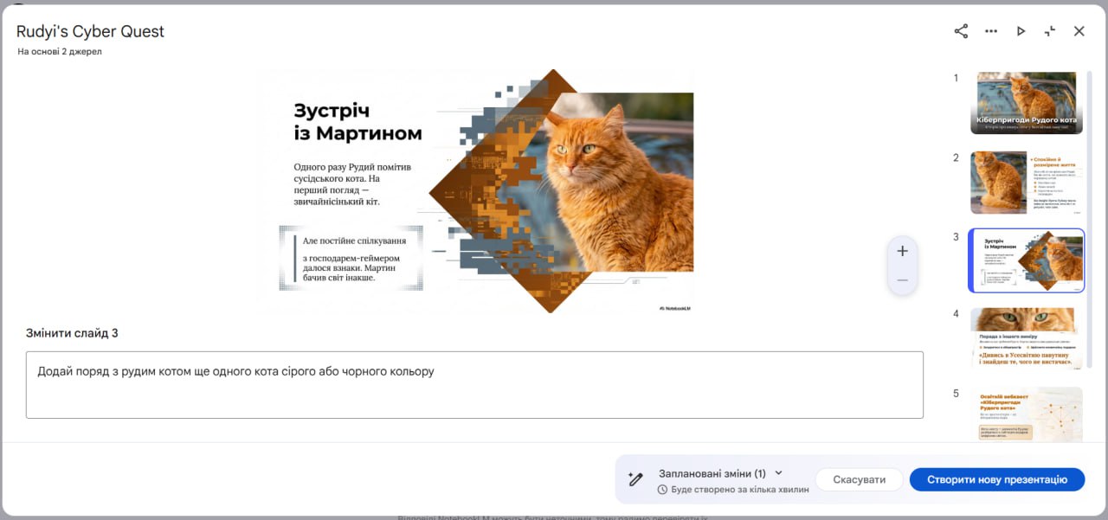Select slide 4 thumbnail in sidebar
The image size is (1108, 520).
1026,338
